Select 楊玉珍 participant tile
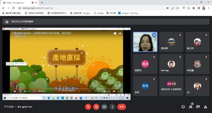The height and width of the screenshot is (113, 212). (x=197, y=42)
